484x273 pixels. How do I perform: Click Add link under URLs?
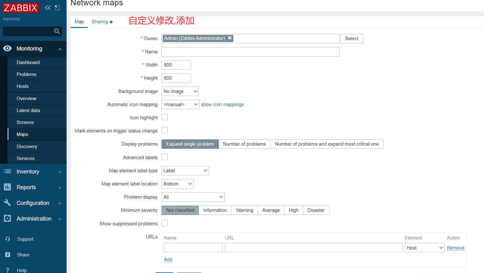coord(168,260)
